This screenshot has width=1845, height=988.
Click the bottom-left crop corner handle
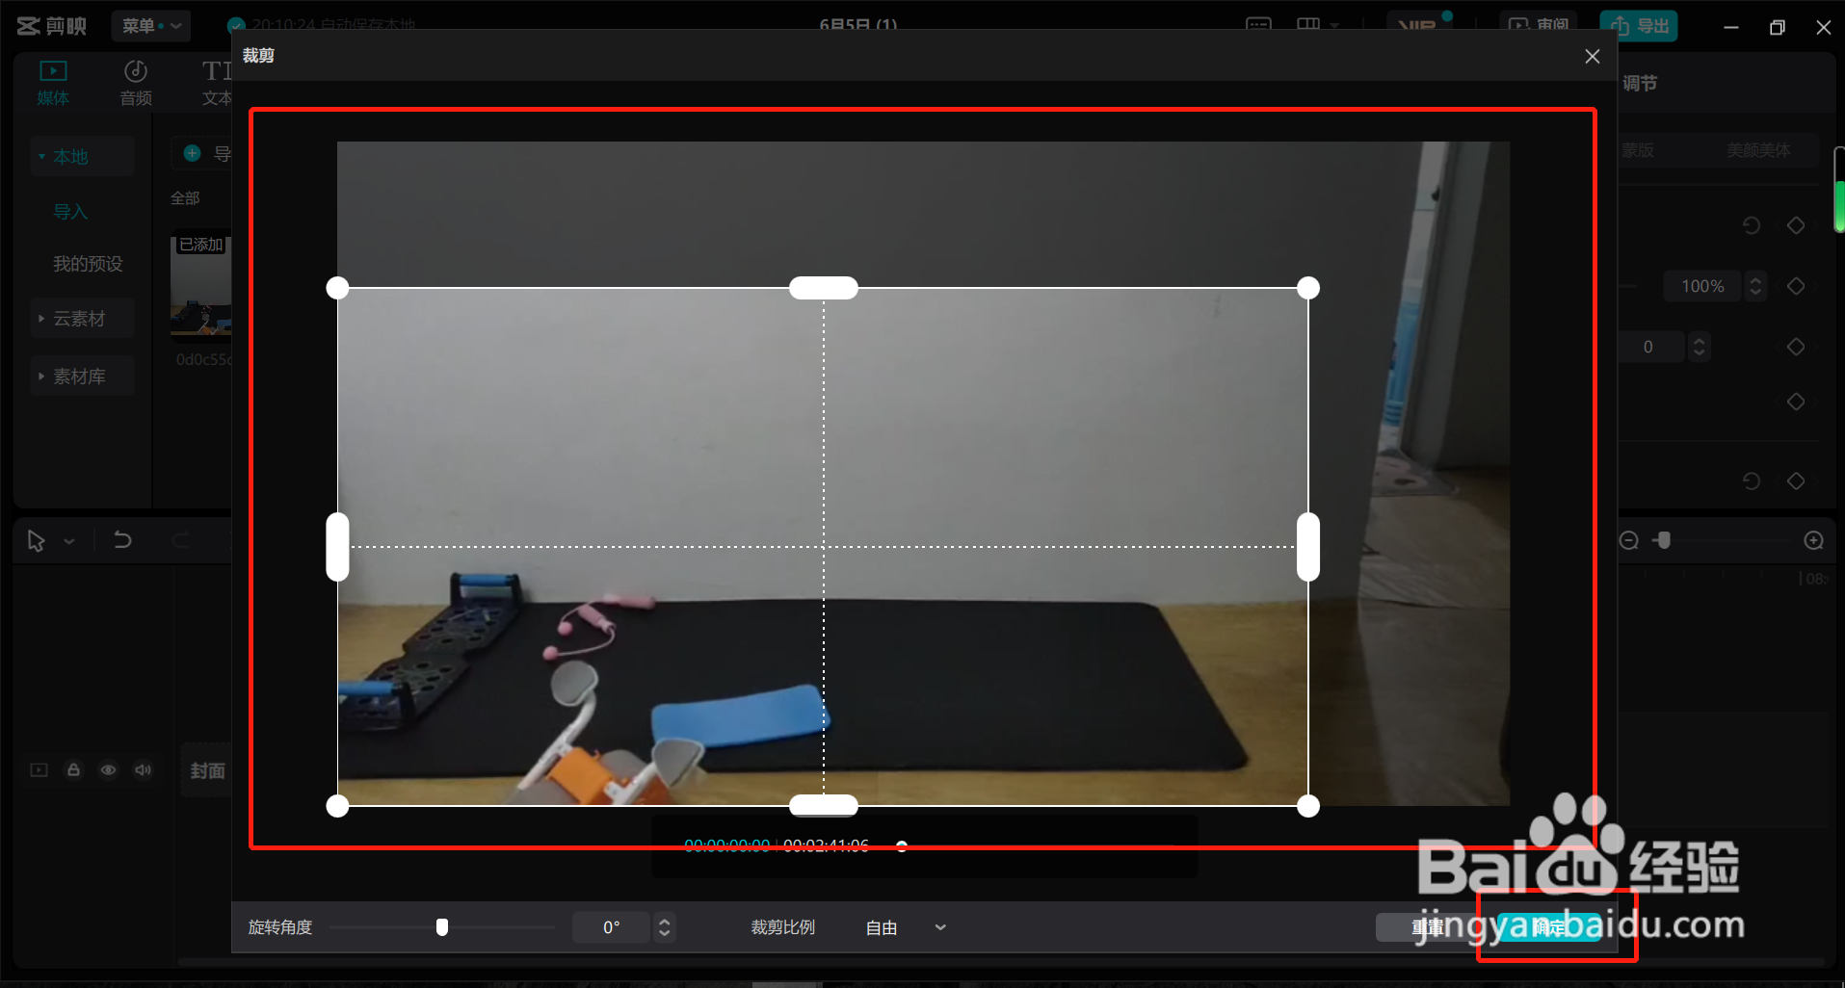tap(337, 806)
